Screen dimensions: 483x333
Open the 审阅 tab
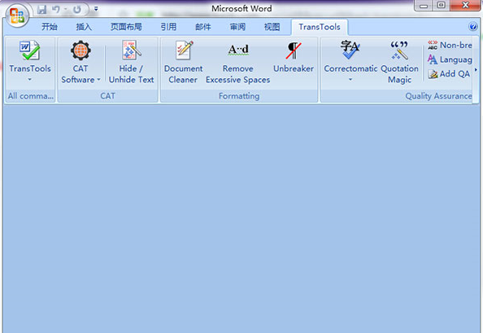click(237, 27)
